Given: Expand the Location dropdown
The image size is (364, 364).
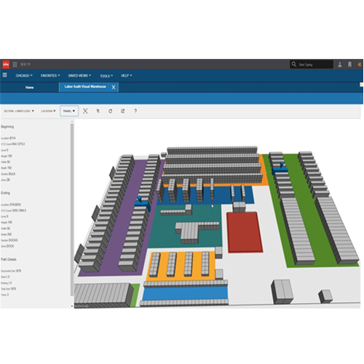Looking at the screenshot, I should coord(48,111).
